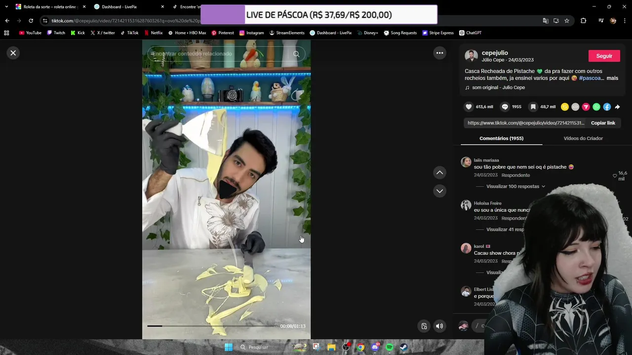The height and width of the screenshot is (355, 632).
Task: Open the Heloisa Freire commenter profile
Action: click(x=487, y=203)
